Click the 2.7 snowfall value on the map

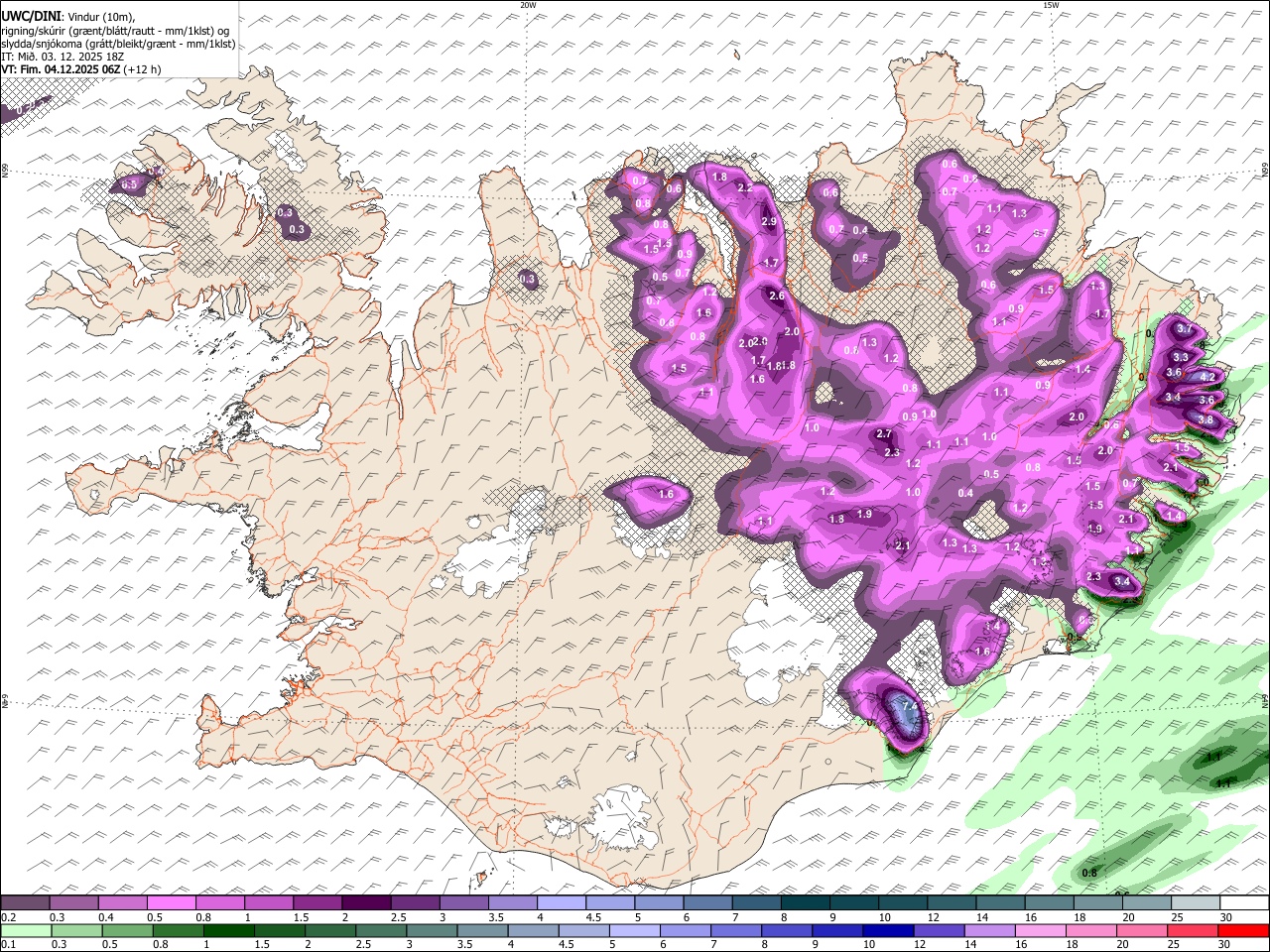point(885,434)
